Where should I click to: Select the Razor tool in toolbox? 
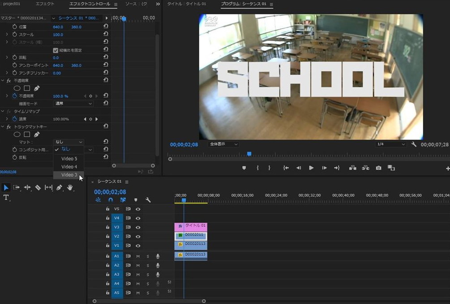[38, 188]
